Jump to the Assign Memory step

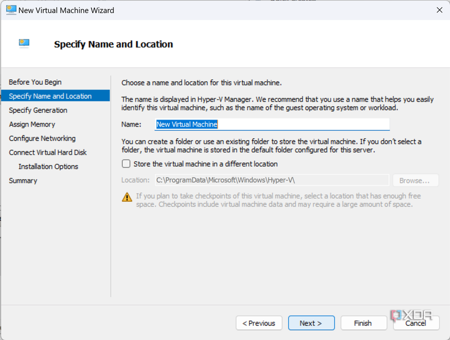coord(32,124)
